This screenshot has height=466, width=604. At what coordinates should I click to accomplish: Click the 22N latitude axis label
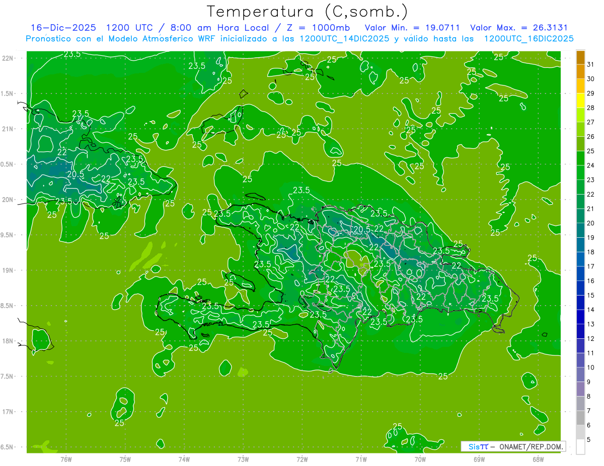click(8, 58)
